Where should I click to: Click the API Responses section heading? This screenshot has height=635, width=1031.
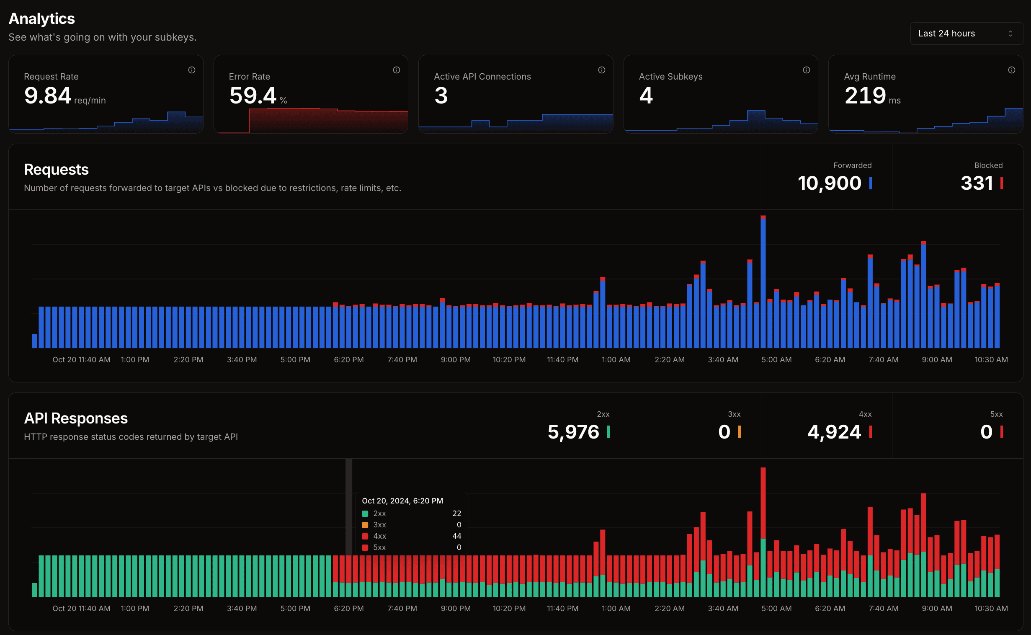point(76,418)
